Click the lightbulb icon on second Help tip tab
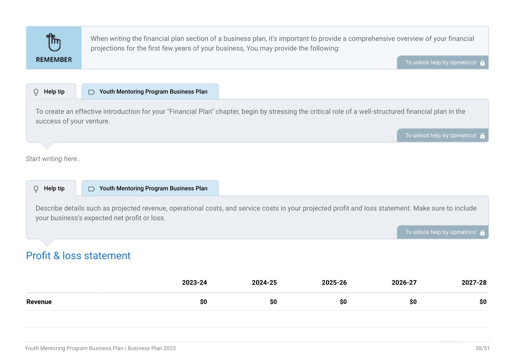The height and width of the screenshot is (364, 515). (x=36, y=189)
